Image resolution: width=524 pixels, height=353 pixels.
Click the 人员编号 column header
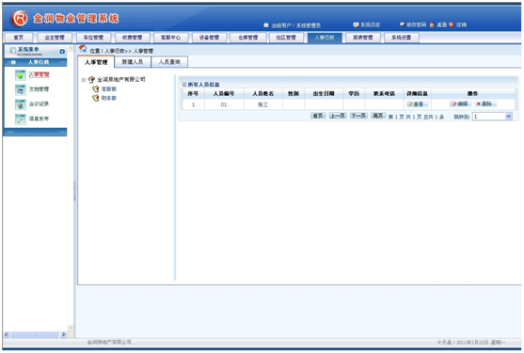(x=224, y=93)
